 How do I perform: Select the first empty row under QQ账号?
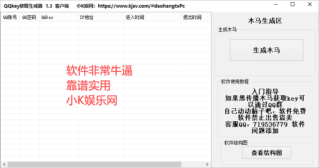tap(10, 24)
